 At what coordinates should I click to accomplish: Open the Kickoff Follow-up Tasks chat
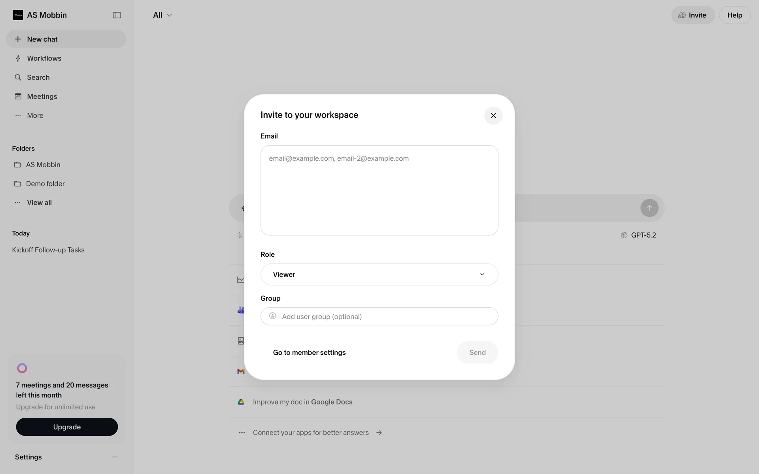pyautogui.click(x=48, y=250)
